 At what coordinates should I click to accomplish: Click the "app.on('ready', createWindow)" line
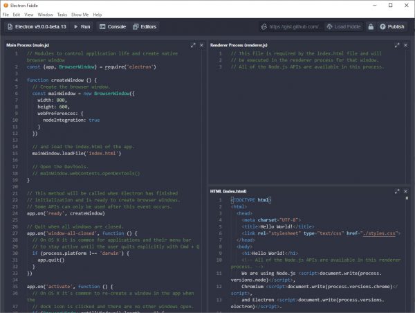[66, 213]
